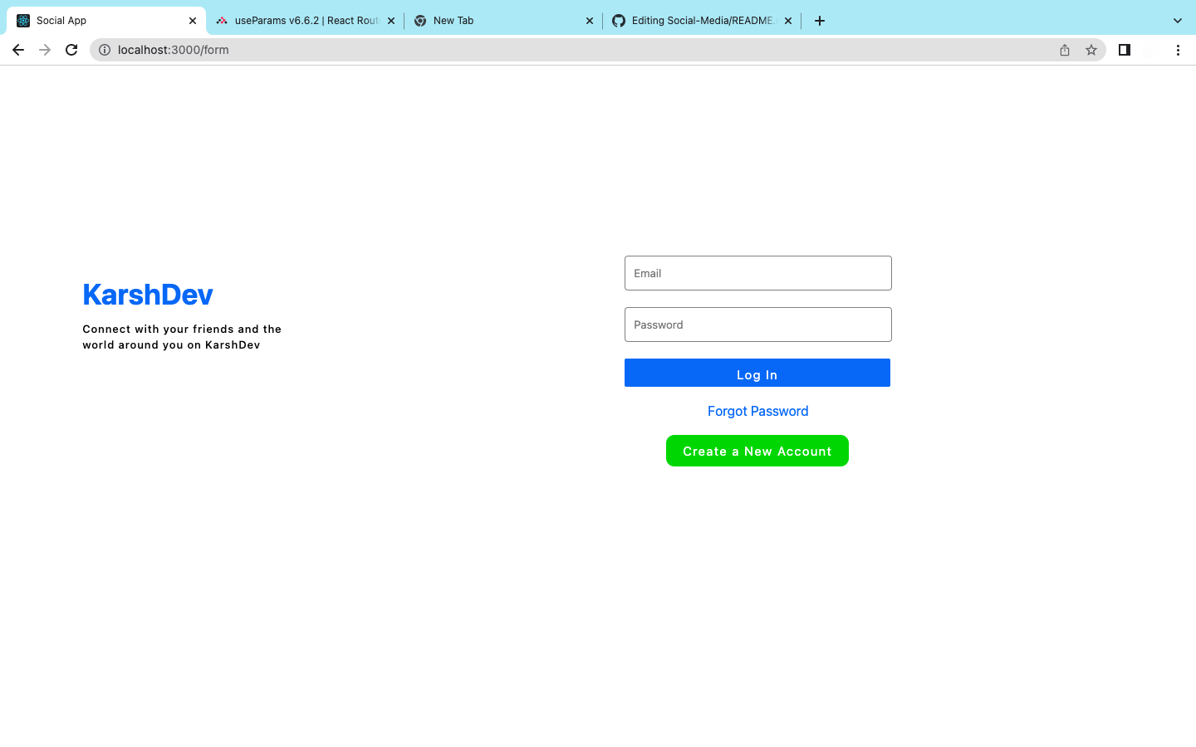The height and width of the screenshot is (747, 1196).
Task: Click Create a New Account
Action: (757, 451)
